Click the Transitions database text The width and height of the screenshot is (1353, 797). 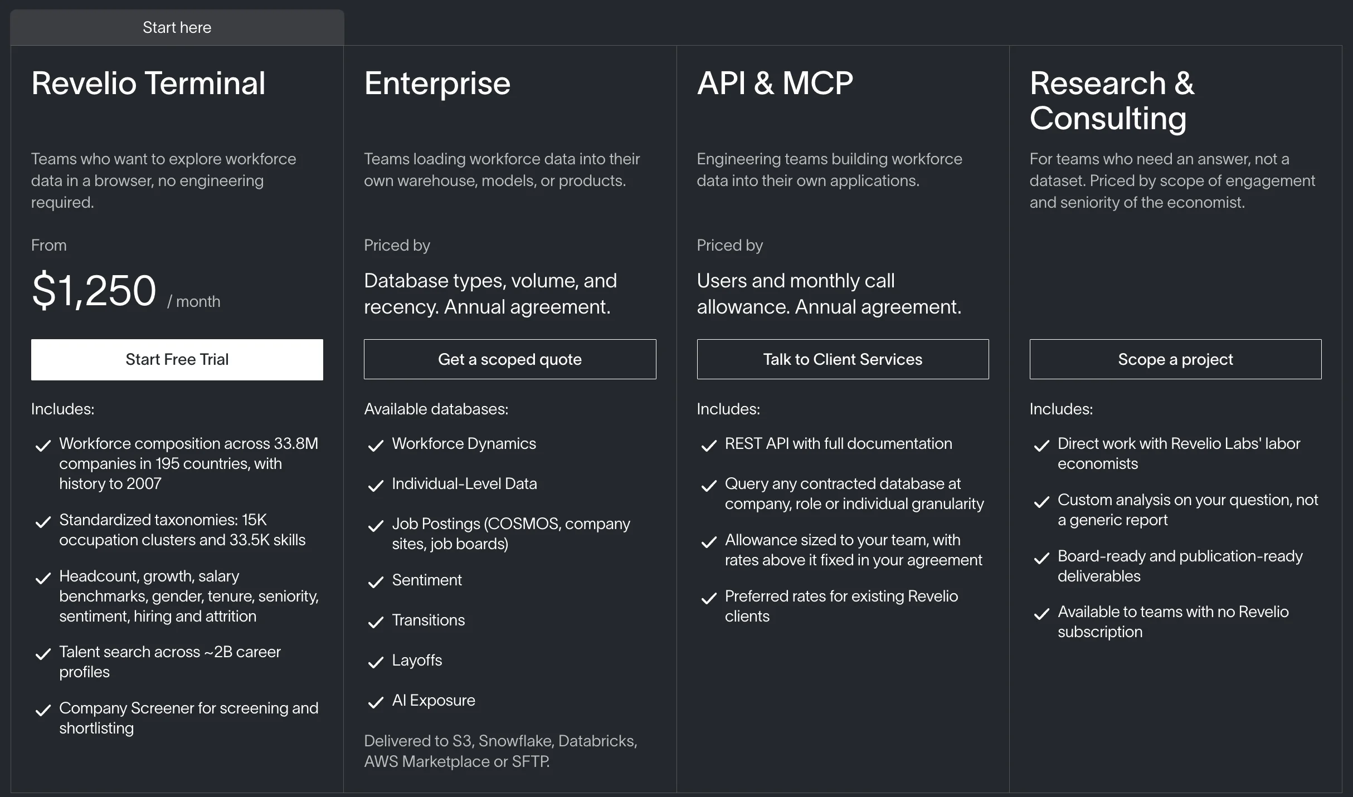(428, 620)
